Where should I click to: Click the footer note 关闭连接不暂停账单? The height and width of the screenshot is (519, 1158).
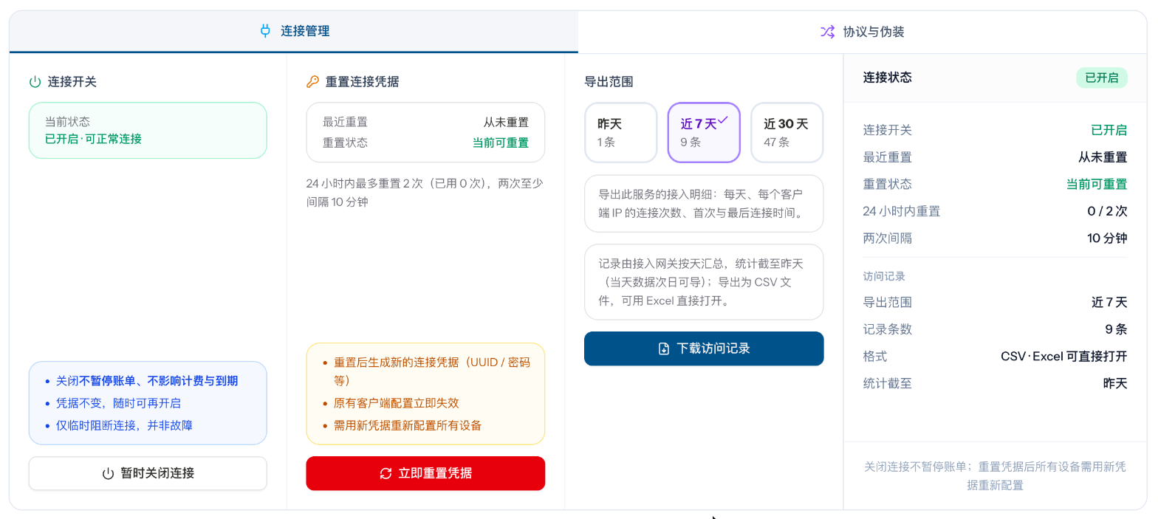point(996,476)
